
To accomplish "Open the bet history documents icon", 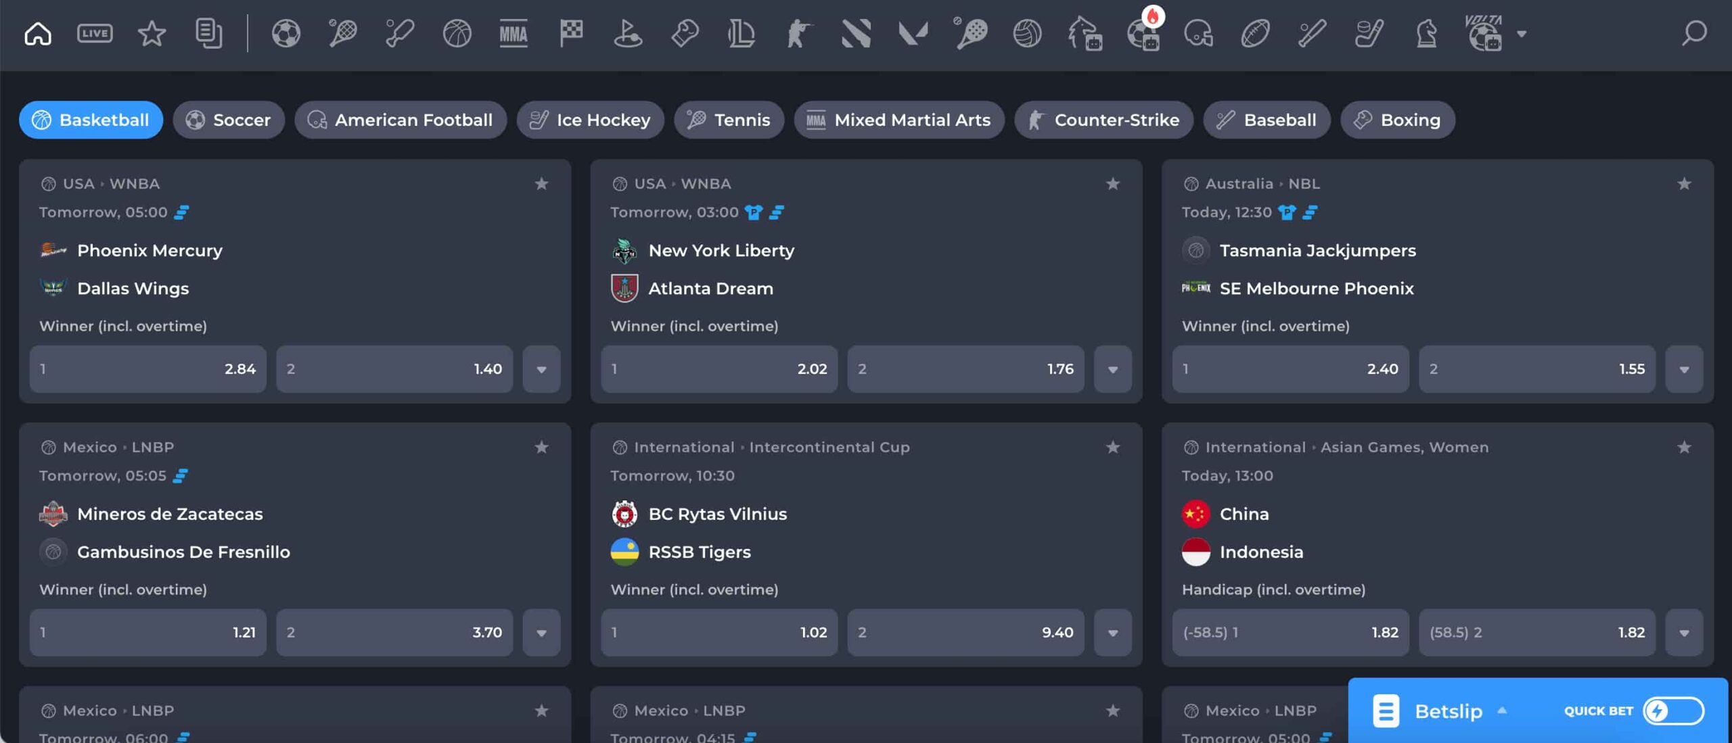I will [208, 33].
